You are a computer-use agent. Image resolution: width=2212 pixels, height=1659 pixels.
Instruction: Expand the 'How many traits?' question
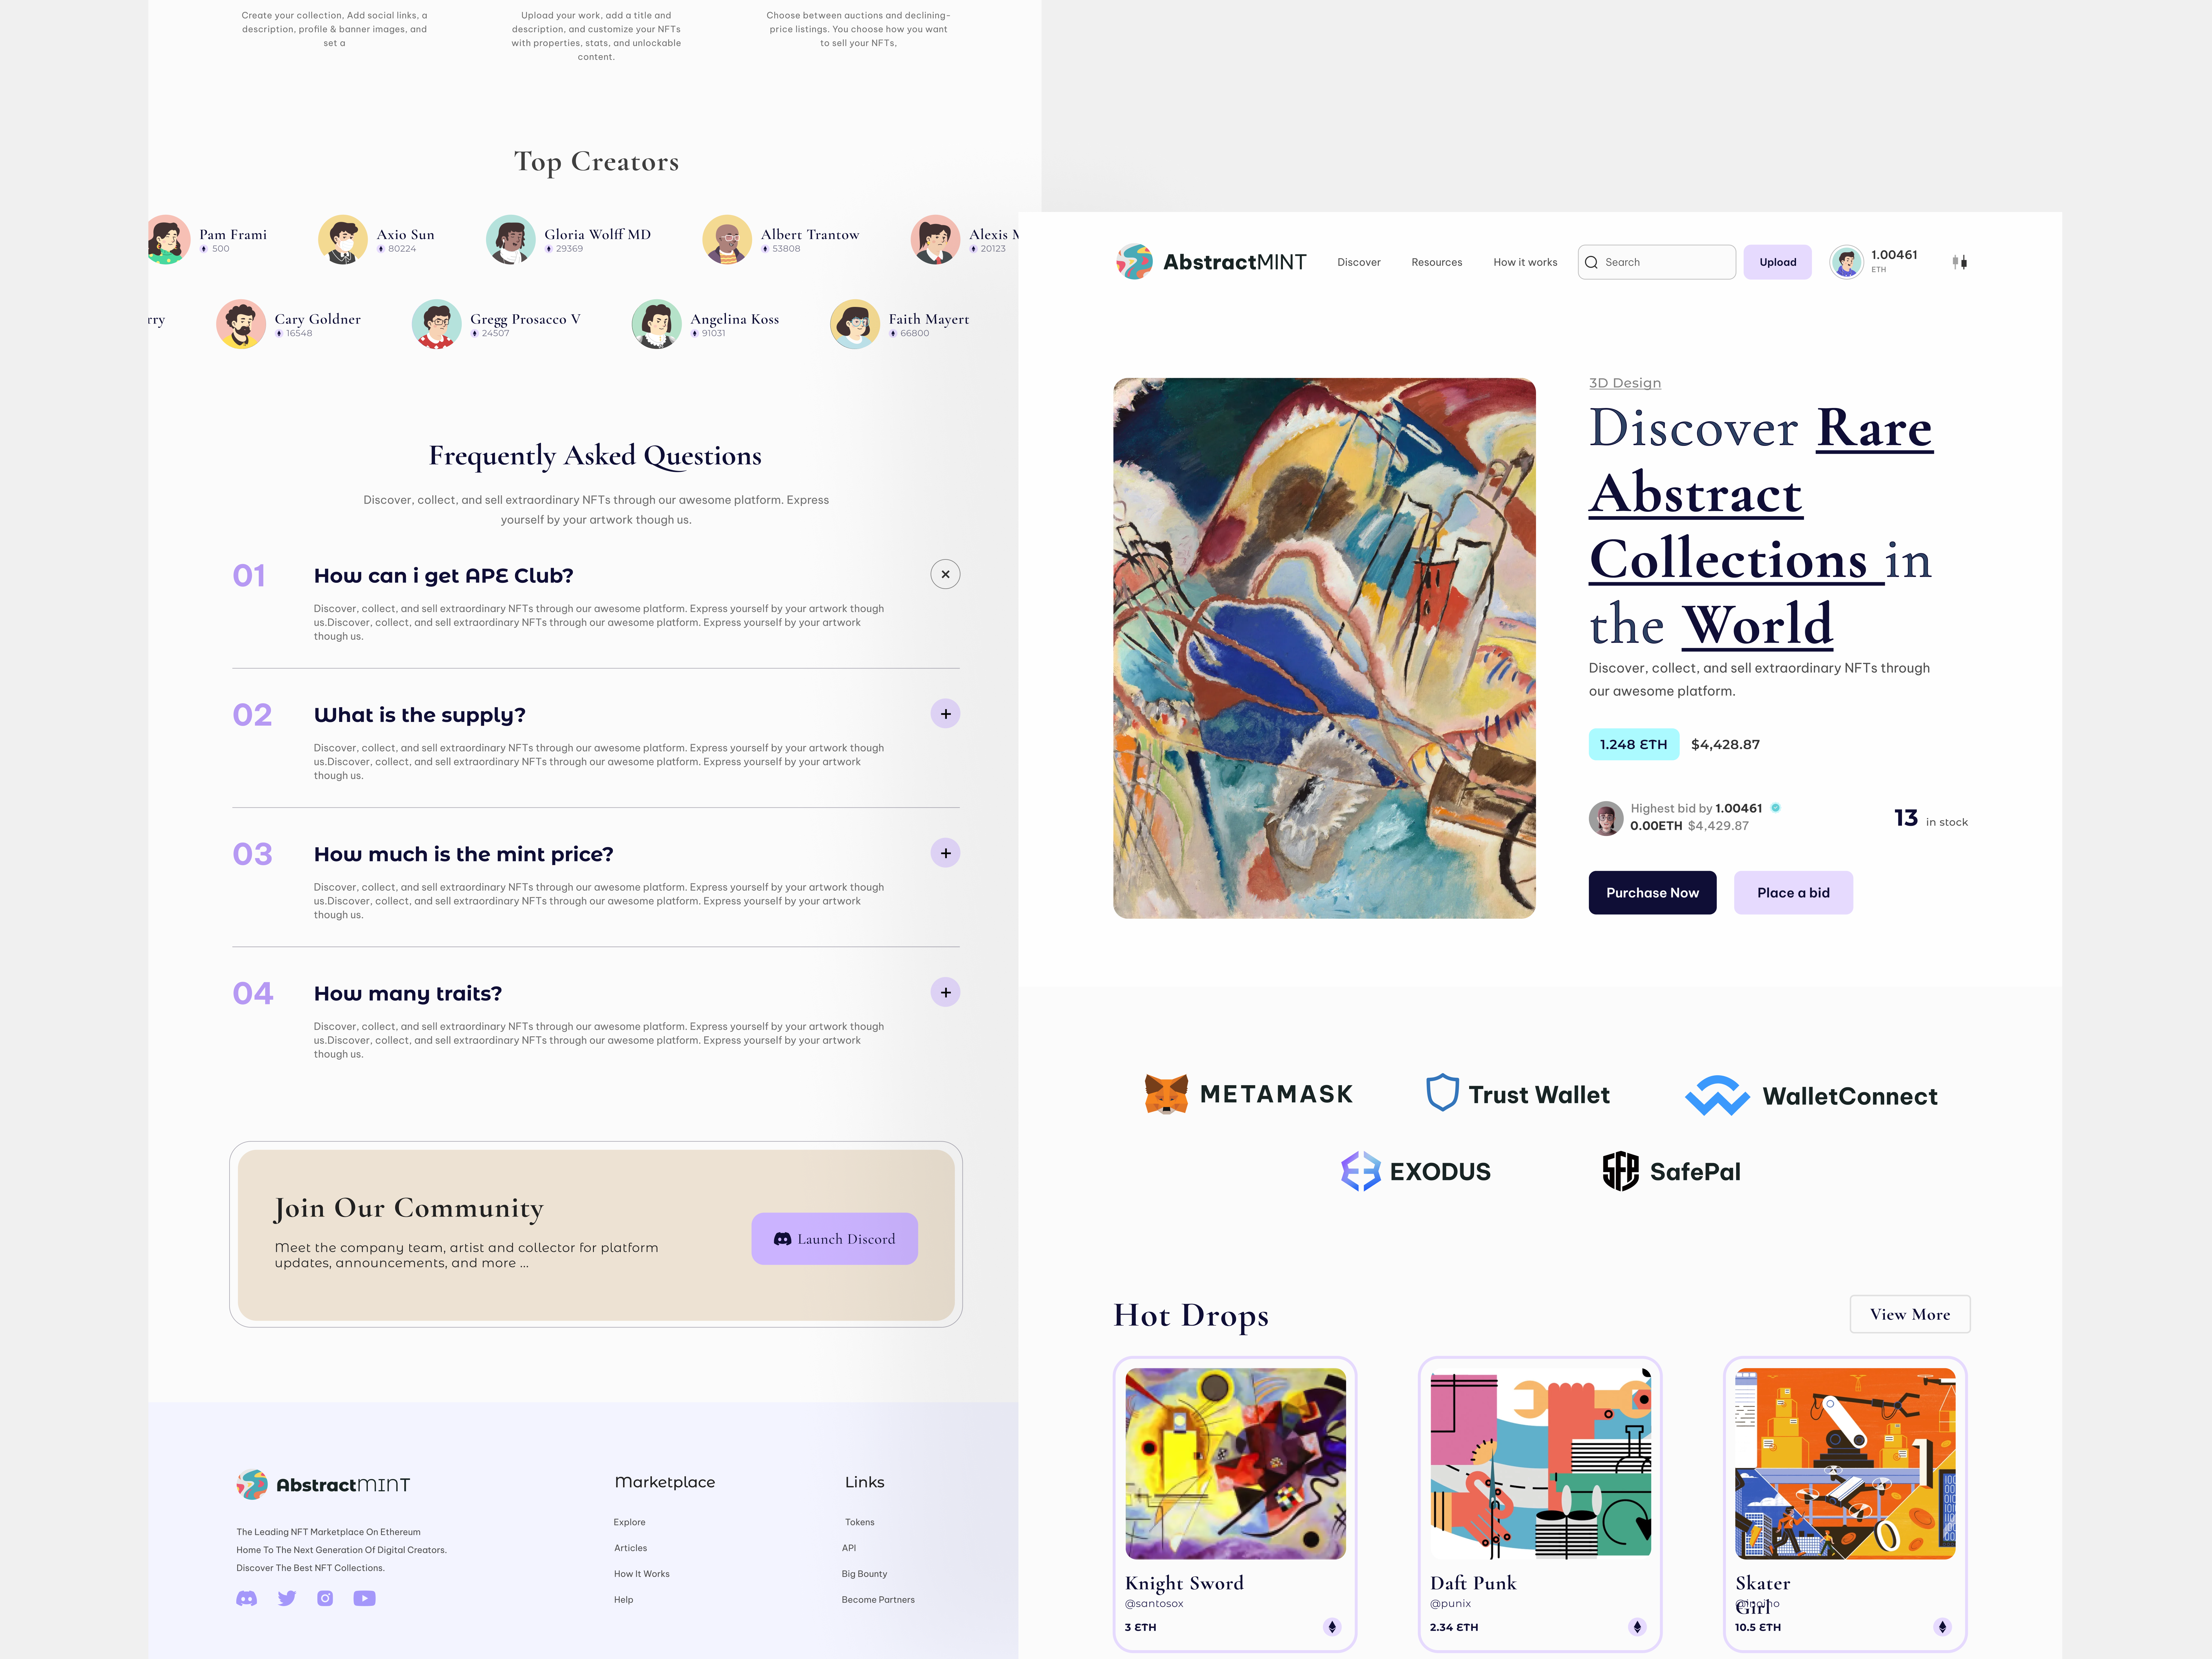[945, 992]
